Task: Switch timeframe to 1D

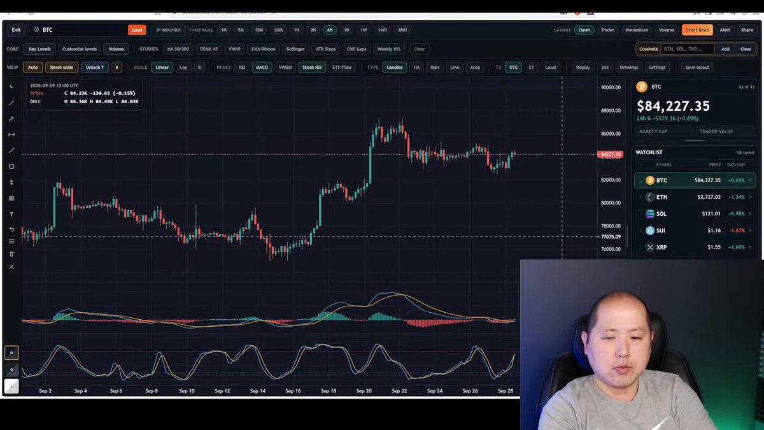Action: click(x=346, y=30)
